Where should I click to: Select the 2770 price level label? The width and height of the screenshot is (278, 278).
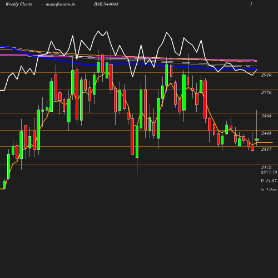266,92
